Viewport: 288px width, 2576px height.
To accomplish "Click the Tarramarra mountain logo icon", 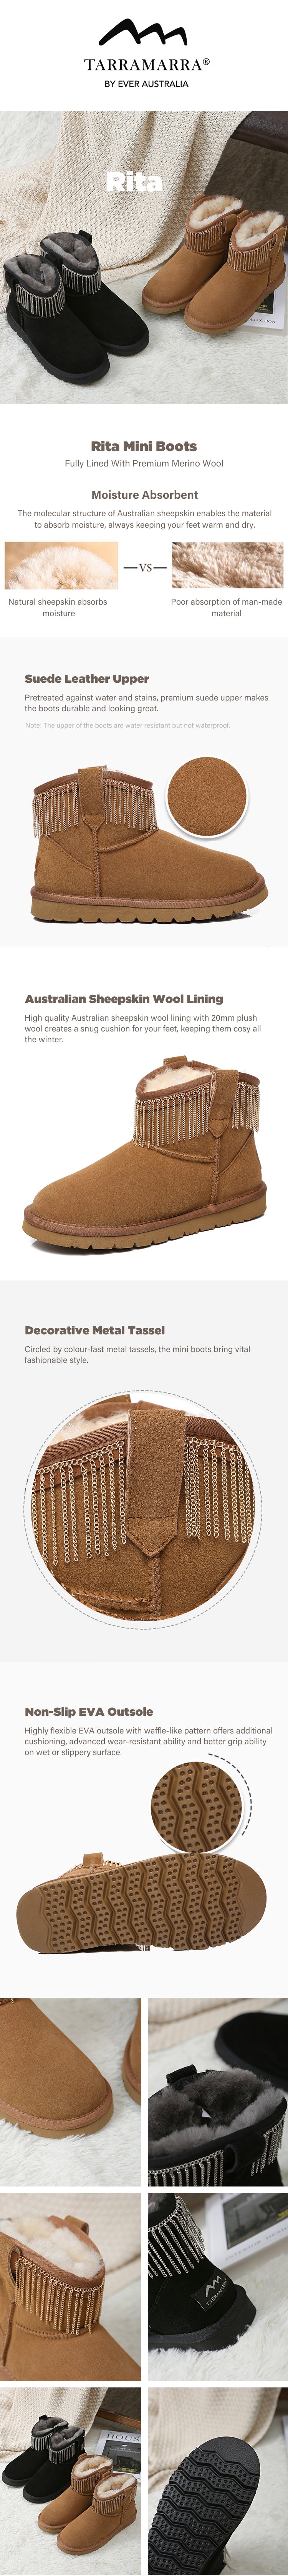I will [x=144, y=33].
